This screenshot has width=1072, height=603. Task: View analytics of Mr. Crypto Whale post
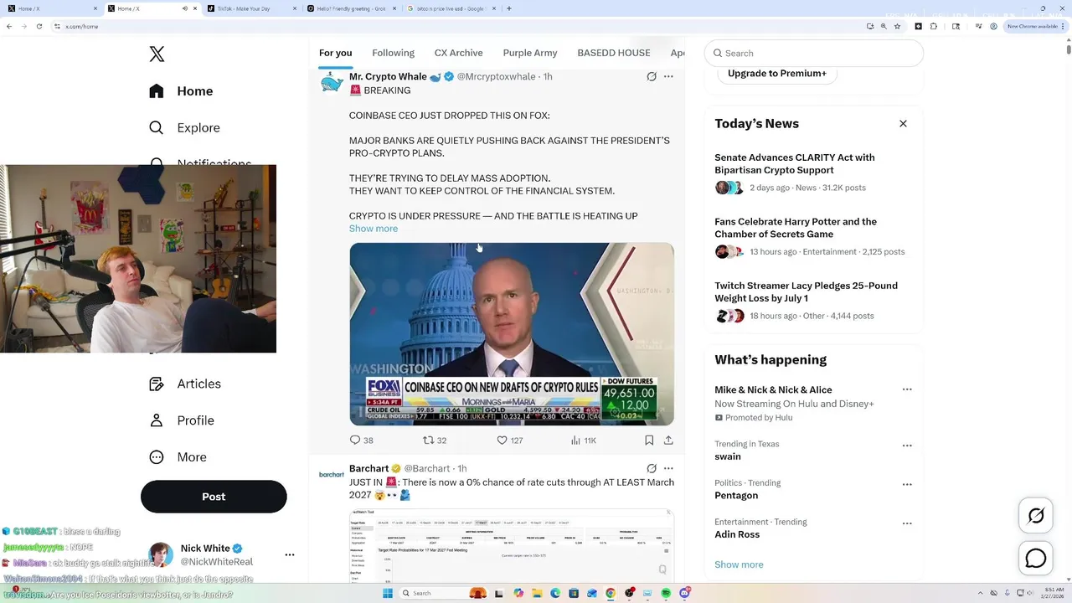click(x=583, y=440)
